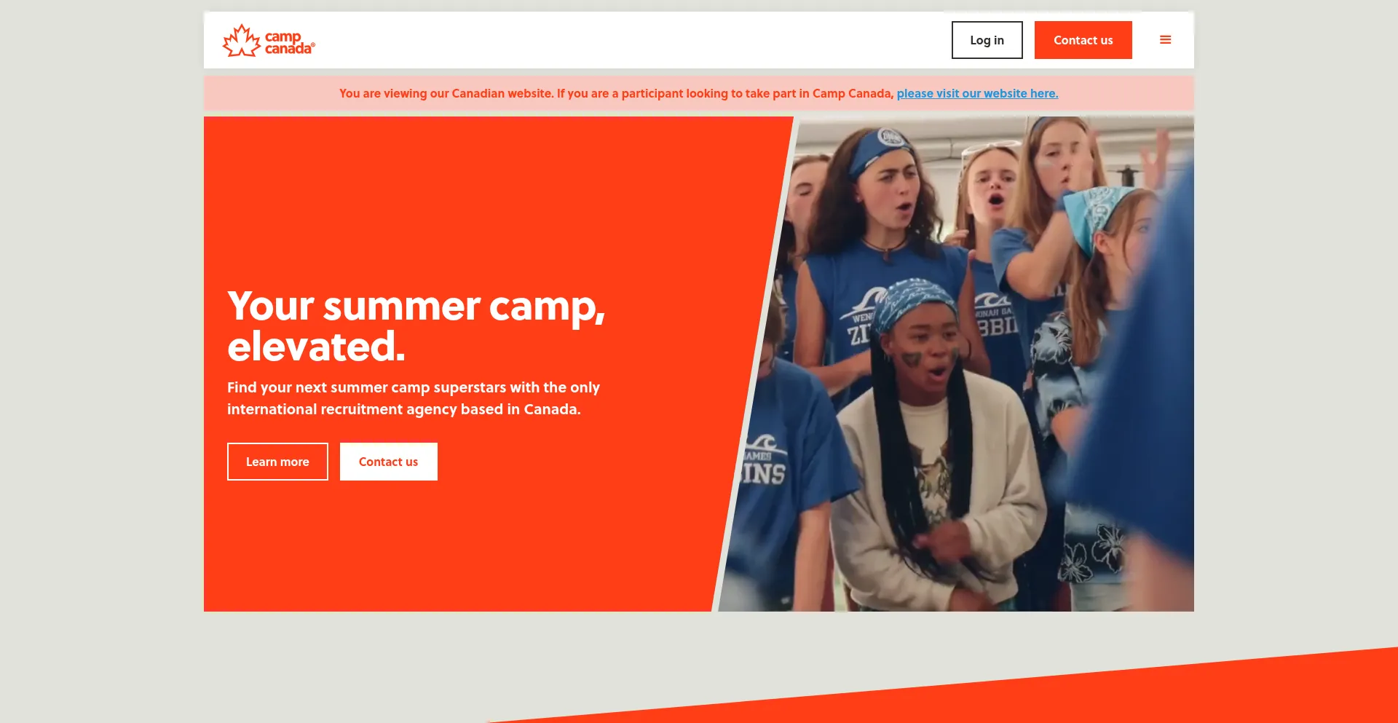Viewport: 1398px width, 723px height.
Task: Follow the 'please visit our website here' link
Action: [x=977, y=93]
